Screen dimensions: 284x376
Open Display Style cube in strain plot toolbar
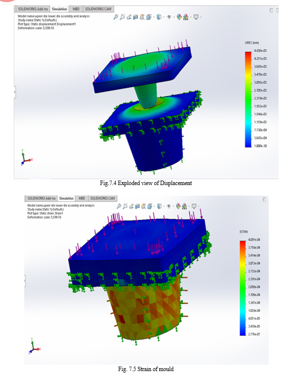(159, 206)
